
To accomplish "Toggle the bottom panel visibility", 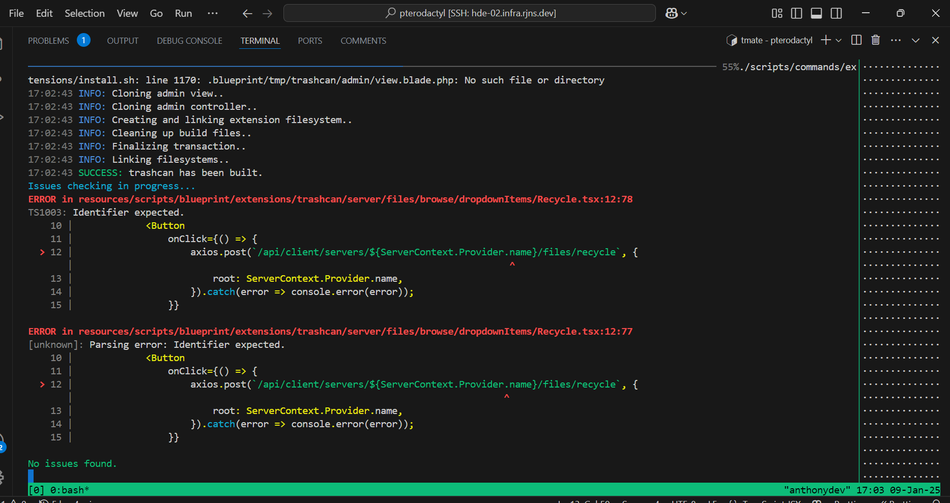I will [817, 14].
